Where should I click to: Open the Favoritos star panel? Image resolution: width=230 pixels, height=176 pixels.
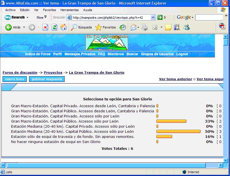106,27
